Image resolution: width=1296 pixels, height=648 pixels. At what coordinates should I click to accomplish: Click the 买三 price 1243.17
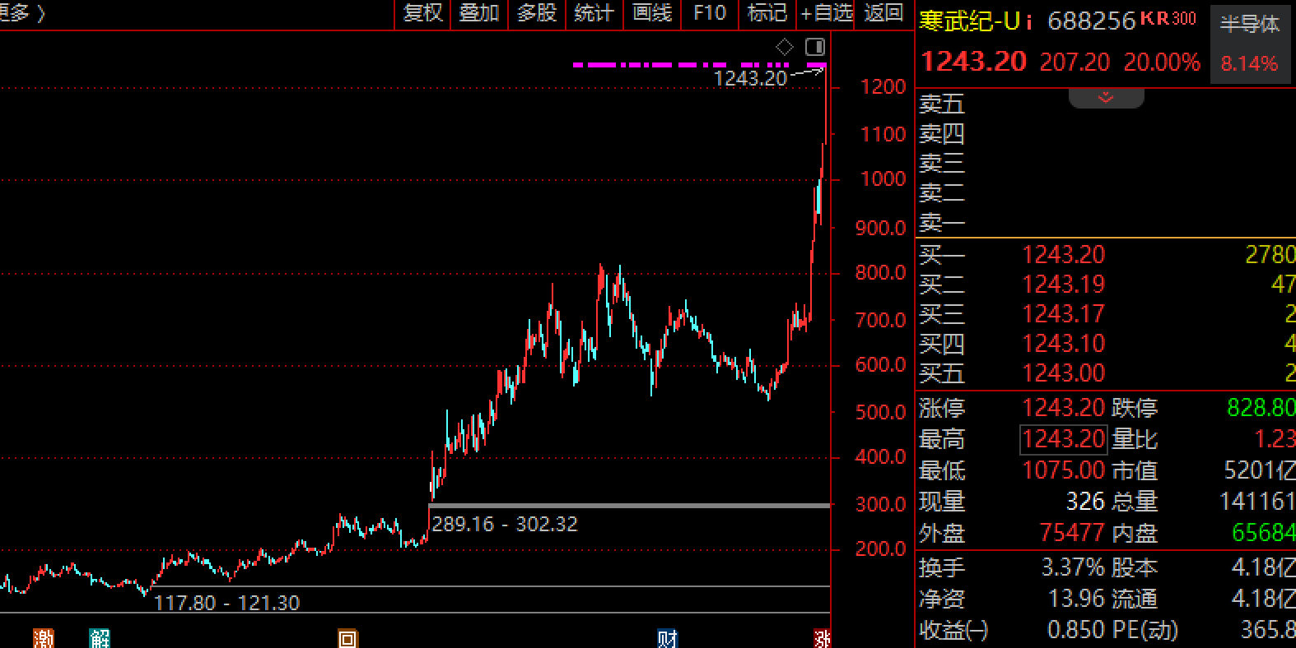[1063, 314]
